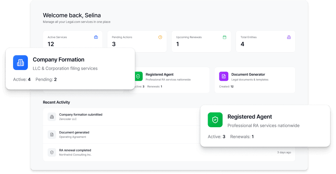Viewport: 336px width, 174px height.
Task: Click document icon beside Document generated entry
Action: click(x=52, y=134)
